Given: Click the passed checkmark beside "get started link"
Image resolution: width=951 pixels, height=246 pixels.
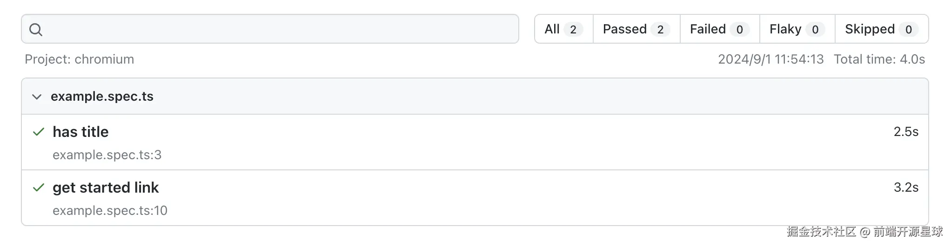Looking at the screenshot, I should [x=39, y=188].
